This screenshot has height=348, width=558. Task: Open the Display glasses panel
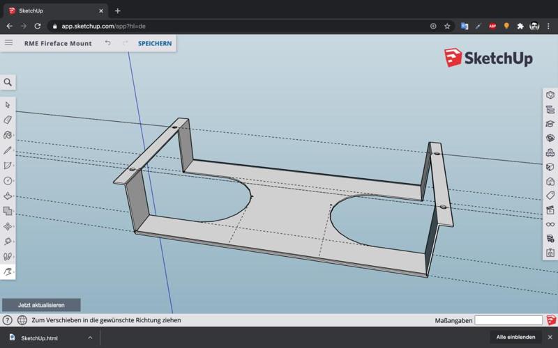click(550, 224)
